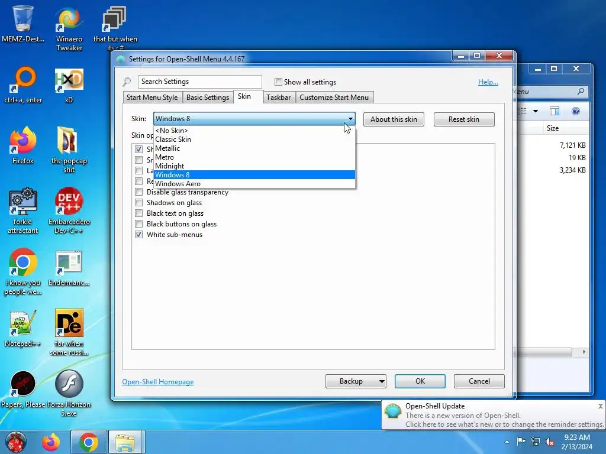Image resolution: width=606 pixels, height=454 pixels.
Task: Select Classic Skin in the list
Action: [254, 140]
